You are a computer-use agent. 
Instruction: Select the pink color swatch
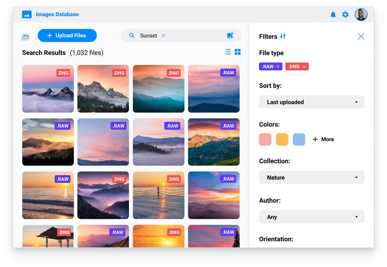tap(265, 139)
